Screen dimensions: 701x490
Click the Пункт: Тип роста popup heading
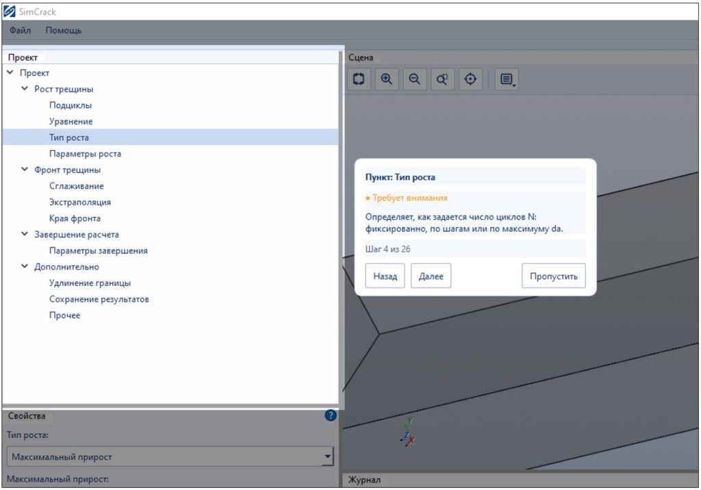(400, 177)
